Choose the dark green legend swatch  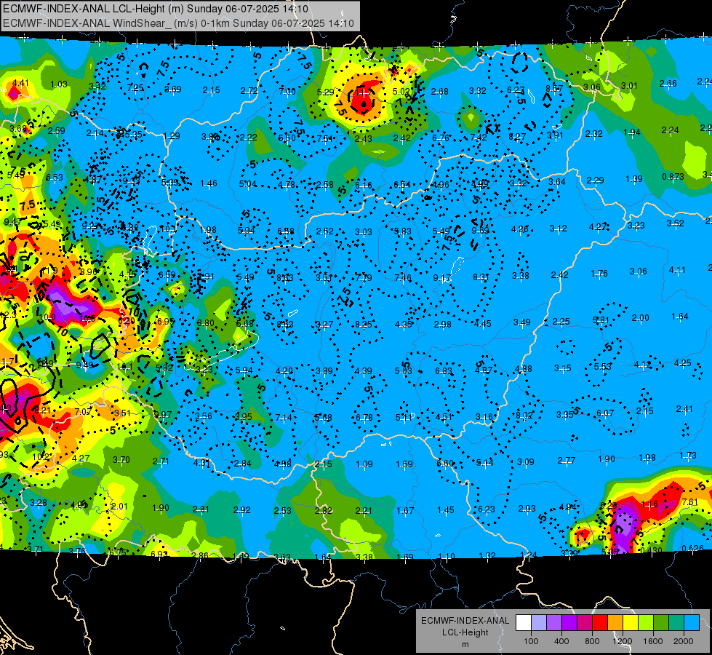click(x=660, y=623)
